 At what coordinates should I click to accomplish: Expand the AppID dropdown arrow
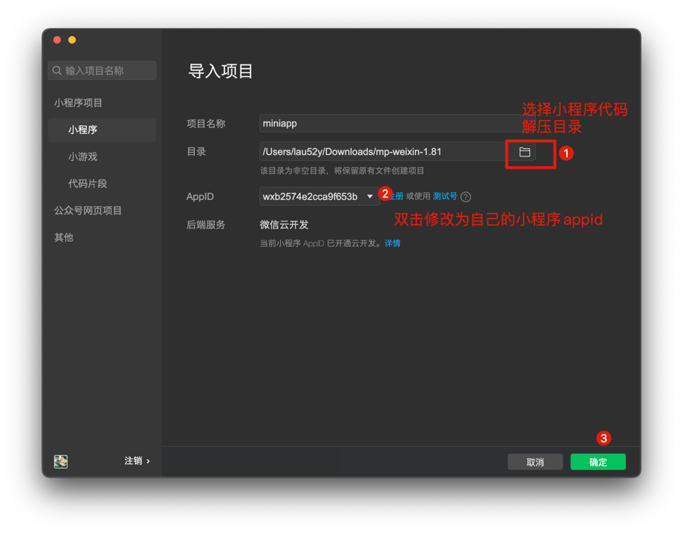click(x=370, y=196)
